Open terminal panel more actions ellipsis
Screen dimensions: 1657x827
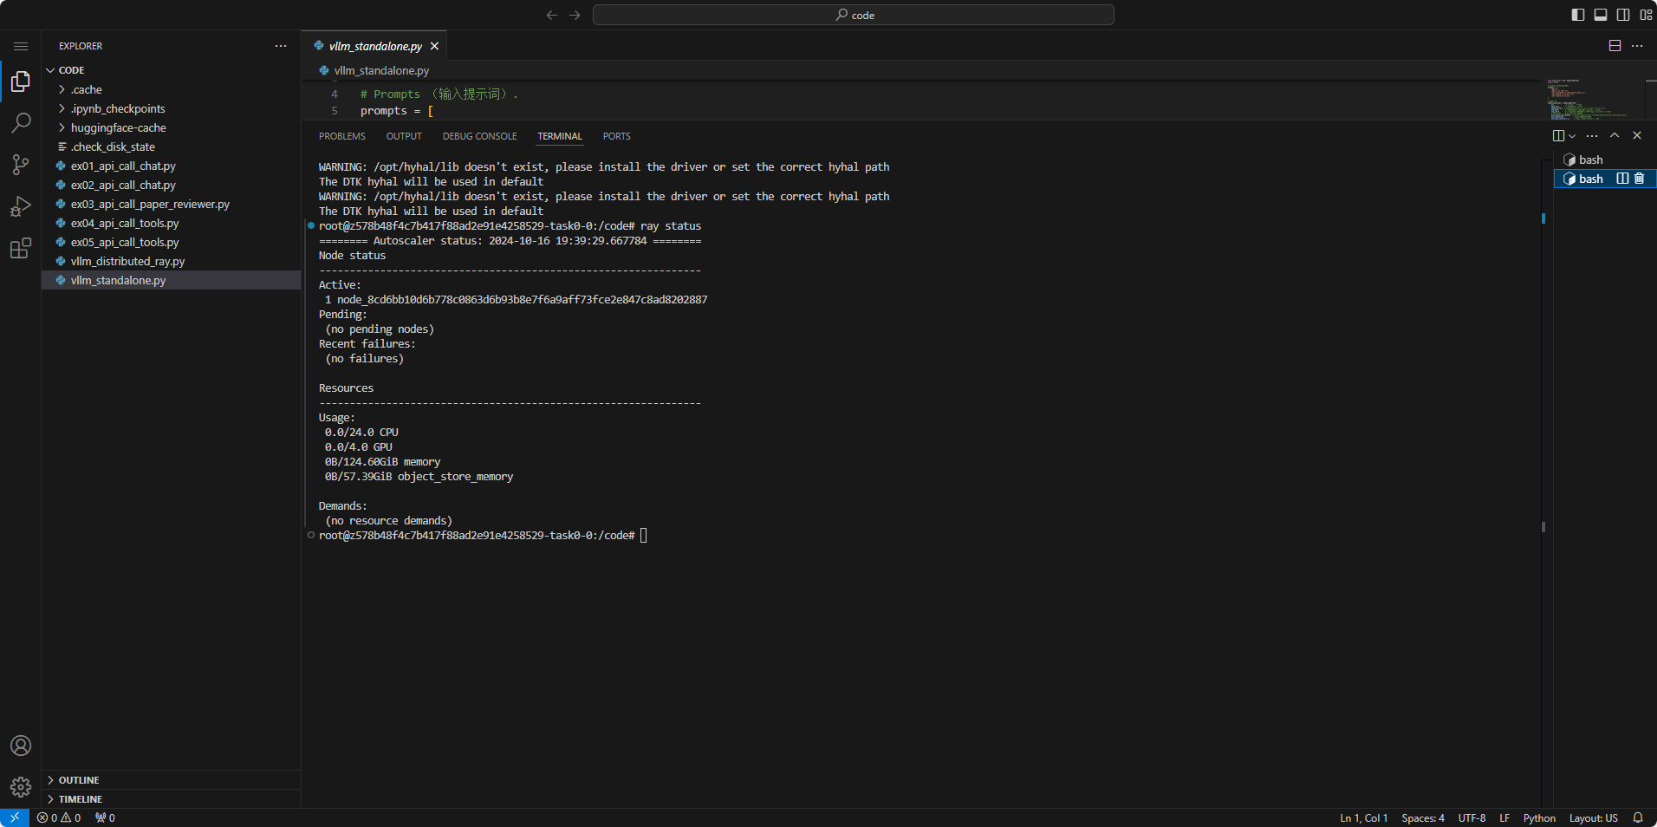pyautogui.click(x=1592, y=136)
